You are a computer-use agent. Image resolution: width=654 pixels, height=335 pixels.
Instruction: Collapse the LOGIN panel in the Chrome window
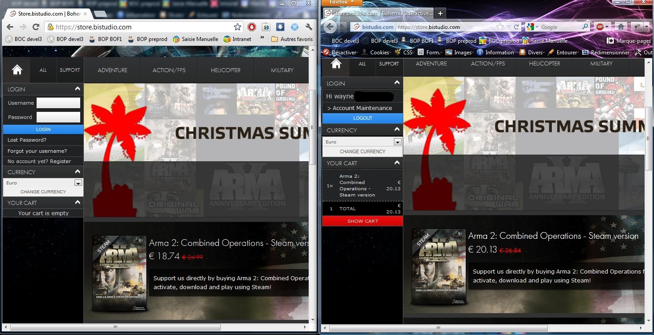(x=77, y=89)
